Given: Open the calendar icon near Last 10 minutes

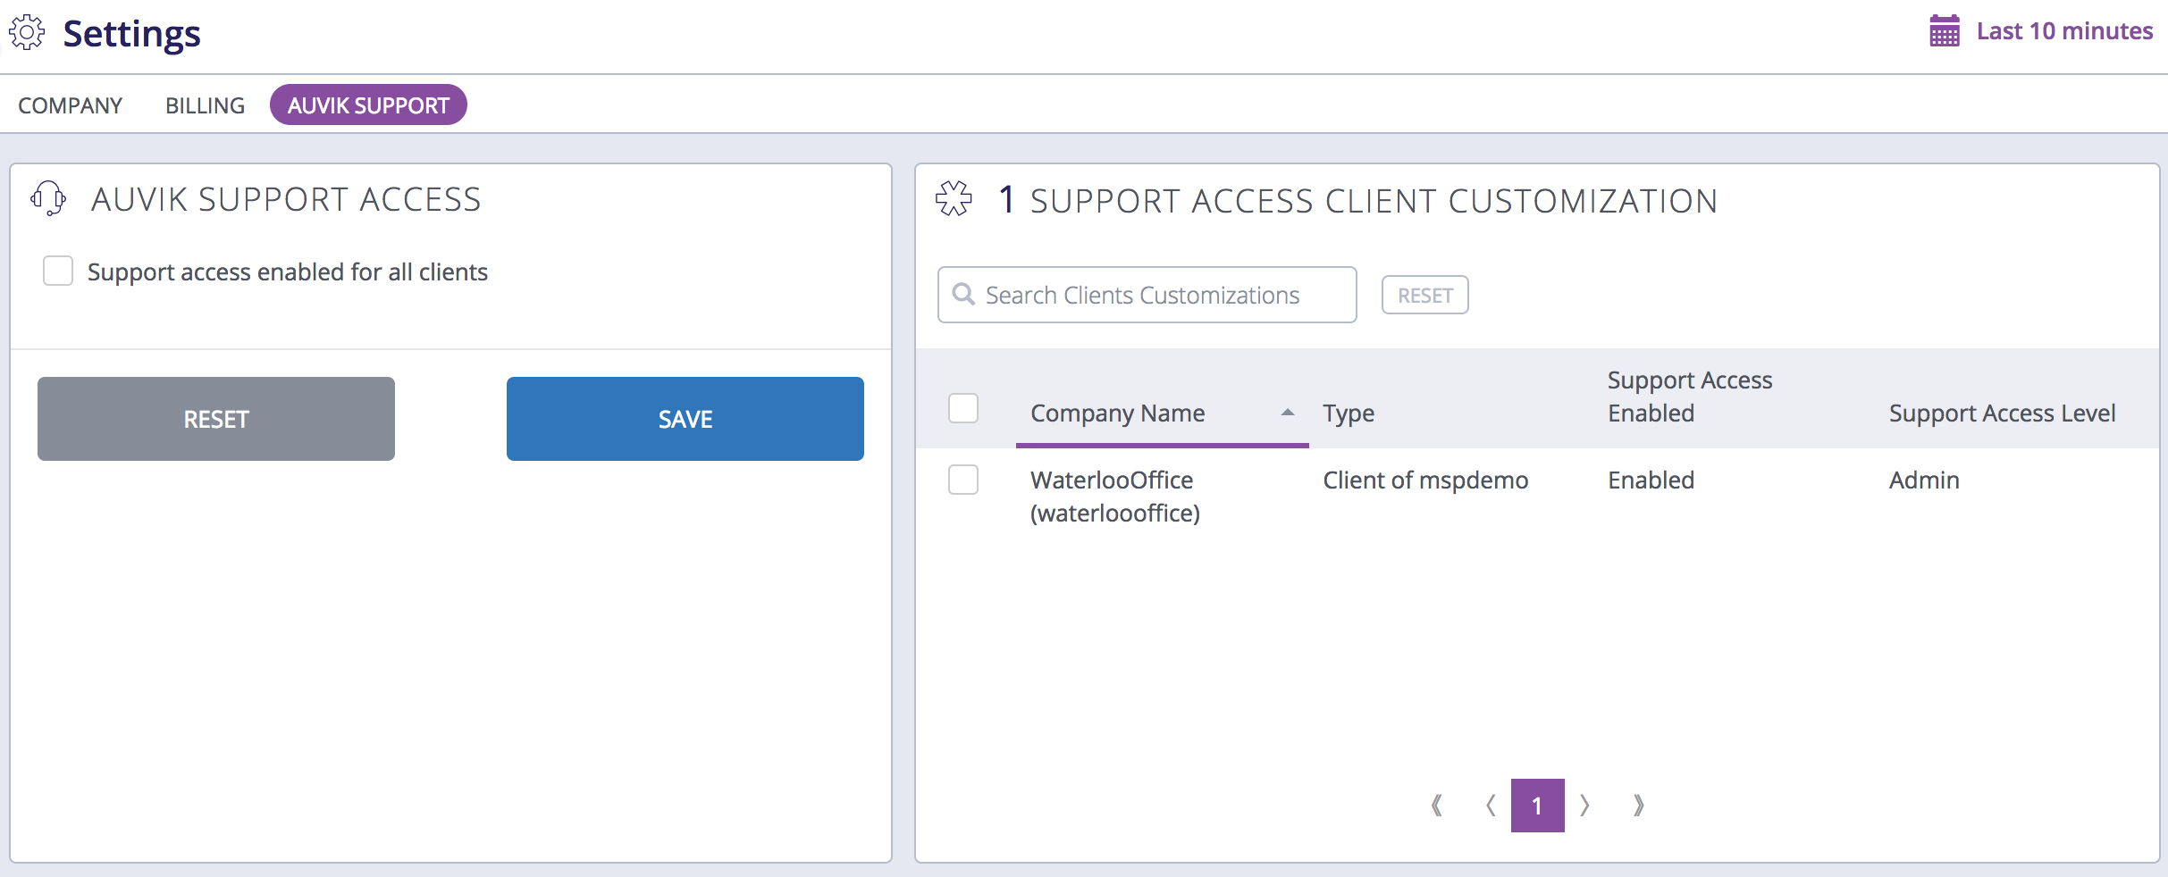Looking at the screenshot, I should (1944, 31).
